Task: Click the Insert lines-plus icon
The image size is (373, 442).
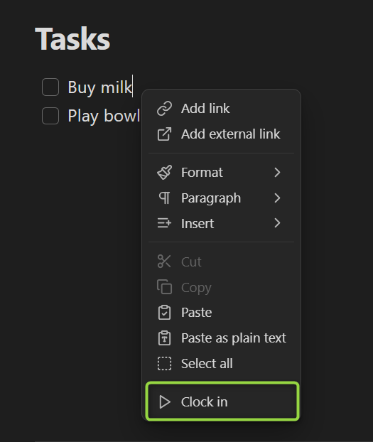Action: click(x=164, y=223)
